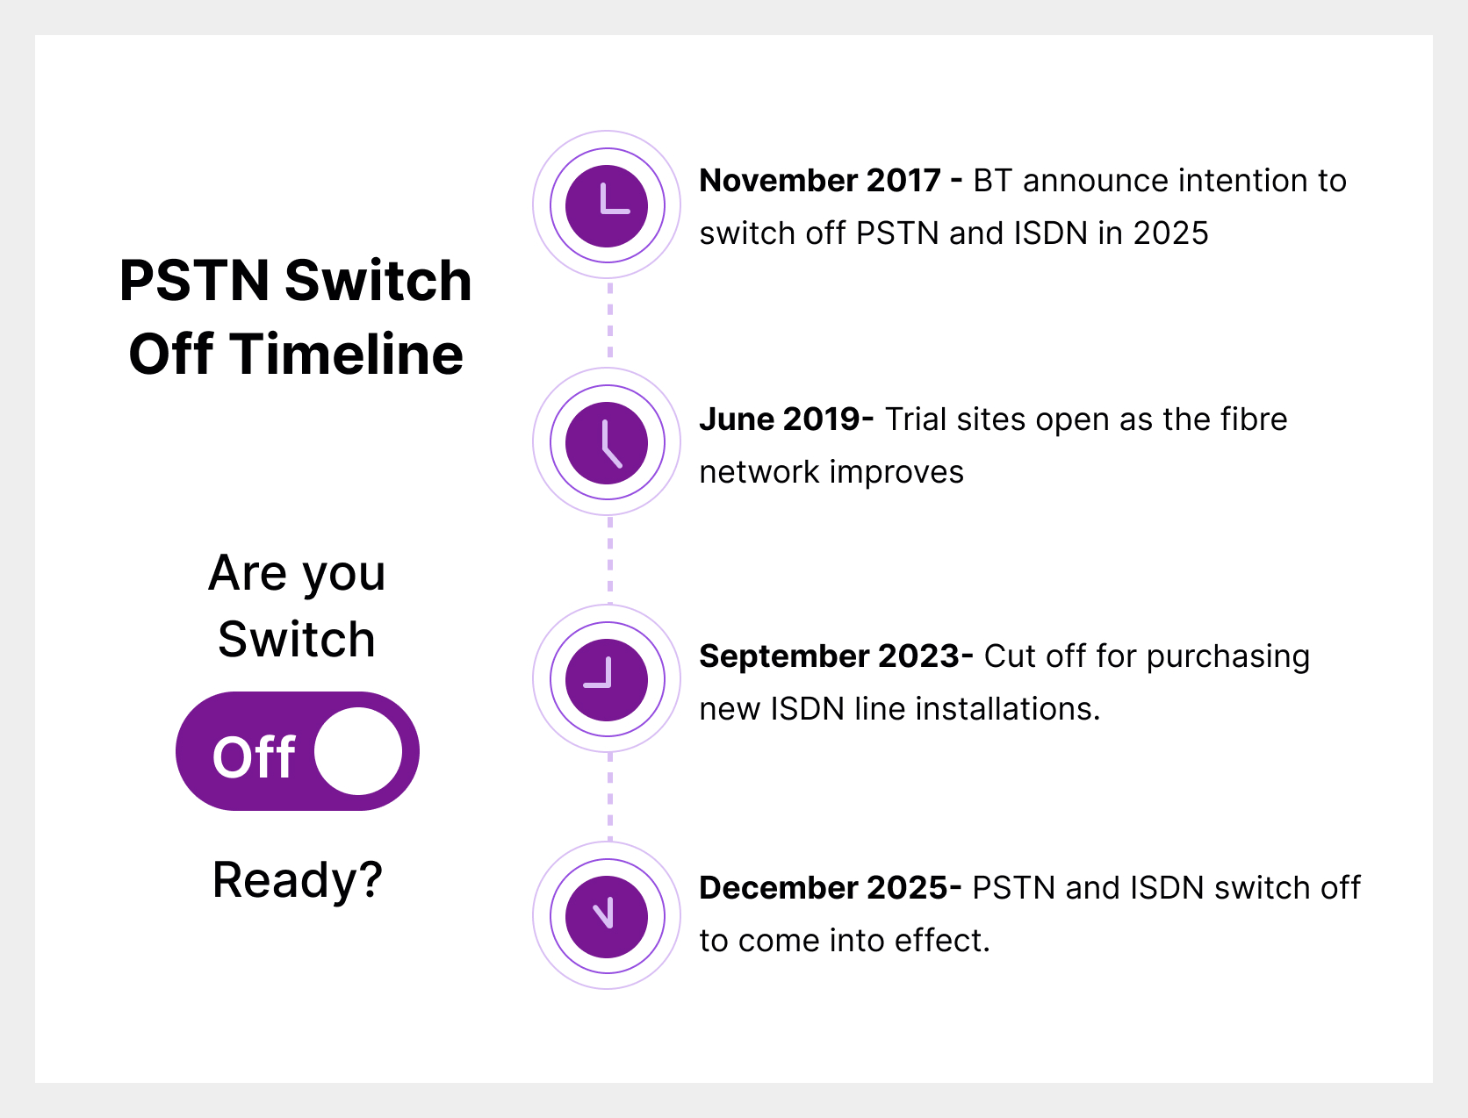The height and width of the screenshot is (1118, 1468).
Task: Click dashed connector between 2019 and 2023 clocks
Action: coord(610,559)
